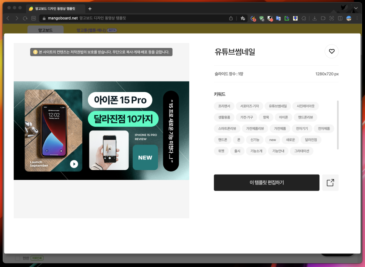
Task: Click the bookmark star icon
Action: tap(243, 18)
